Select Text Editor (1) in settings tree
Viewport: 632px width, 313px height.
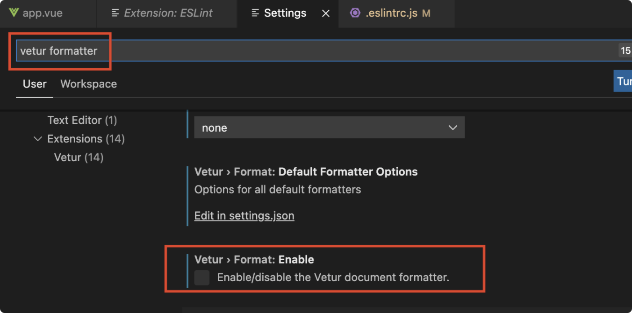click(x=82, y=120)
